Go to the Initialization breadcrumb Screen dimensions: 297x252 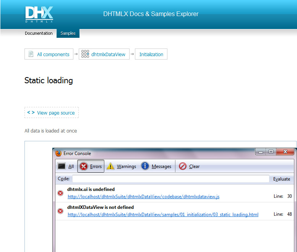151,54
